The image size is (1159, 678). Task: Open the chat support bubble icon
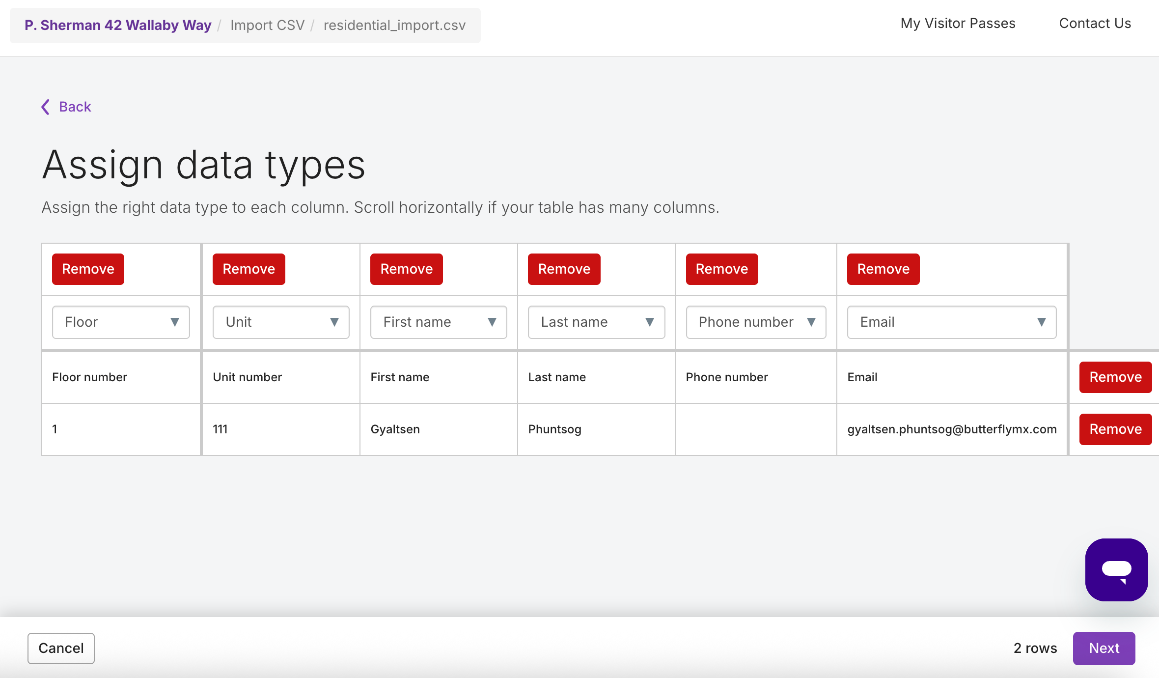1116,569
